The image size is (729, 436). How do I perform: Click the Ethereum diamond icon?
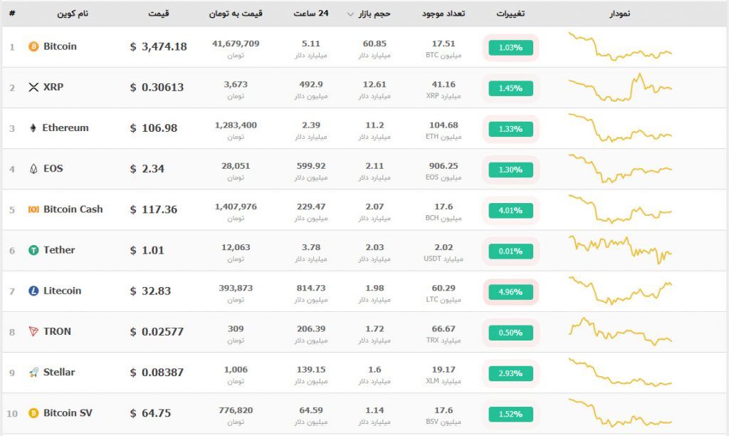pyautogui.click(x=33, y=128)
